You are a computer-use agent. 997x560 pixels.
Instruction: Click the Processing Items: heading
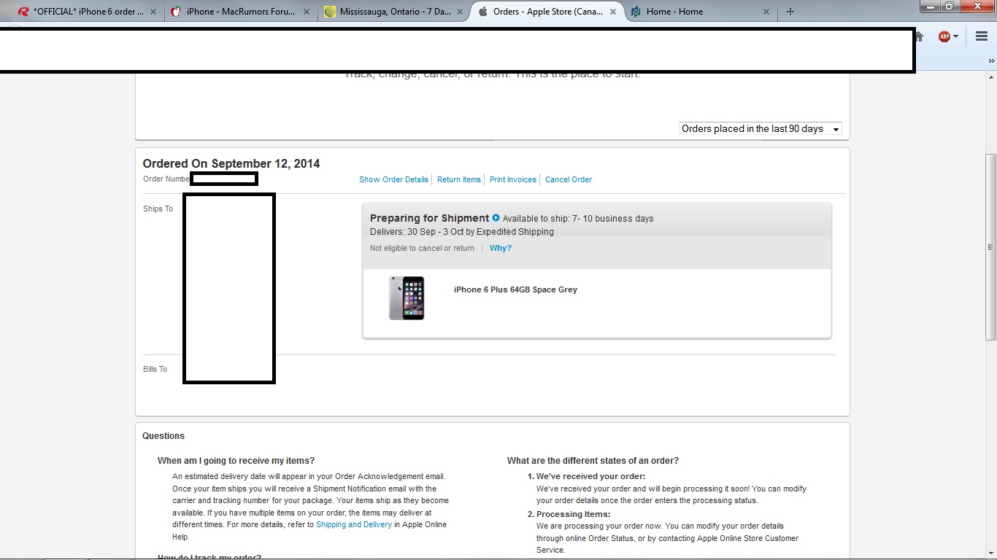(x=574, y=514)
